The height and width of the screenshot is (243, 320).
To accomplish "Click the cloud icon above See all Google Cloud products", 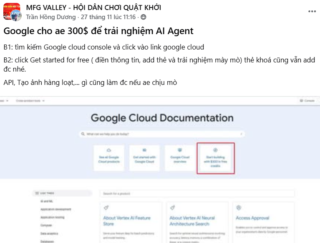I will [109, 150].
